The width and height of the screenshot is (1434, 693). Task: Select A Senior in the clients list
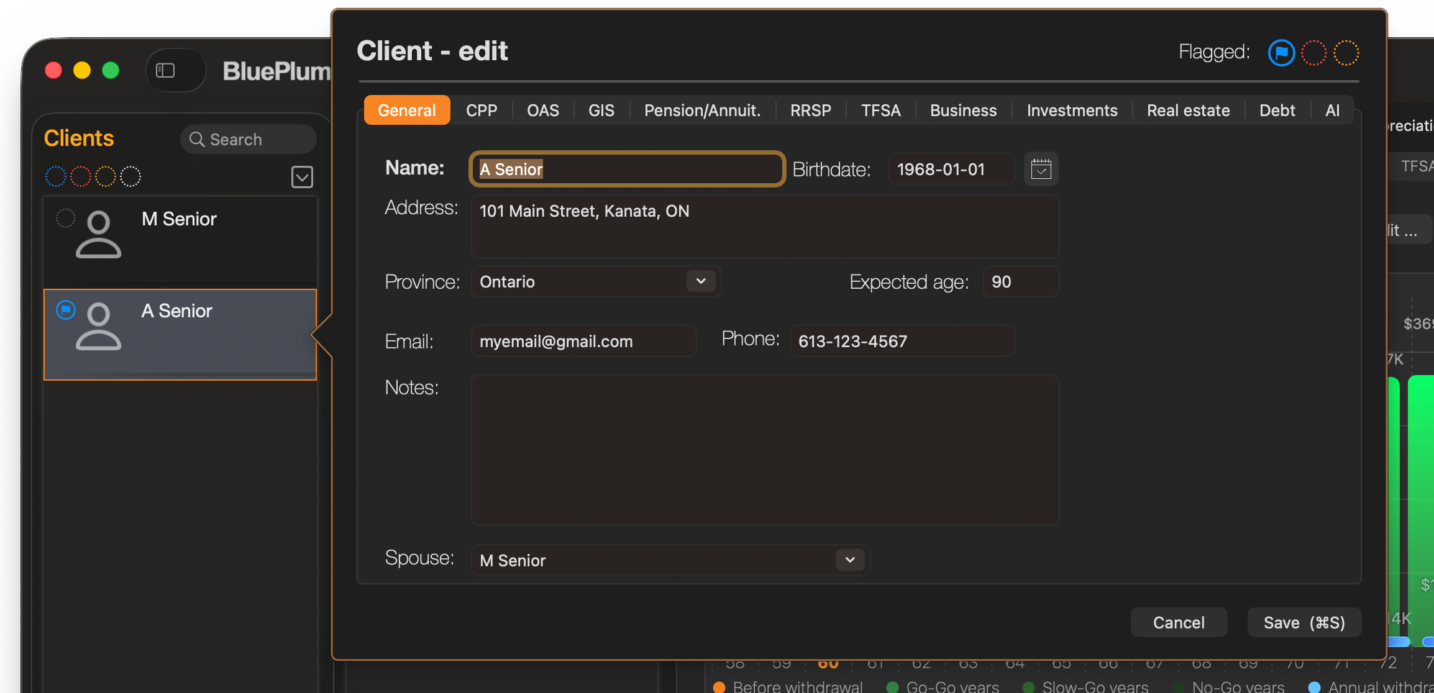point(180,335)
